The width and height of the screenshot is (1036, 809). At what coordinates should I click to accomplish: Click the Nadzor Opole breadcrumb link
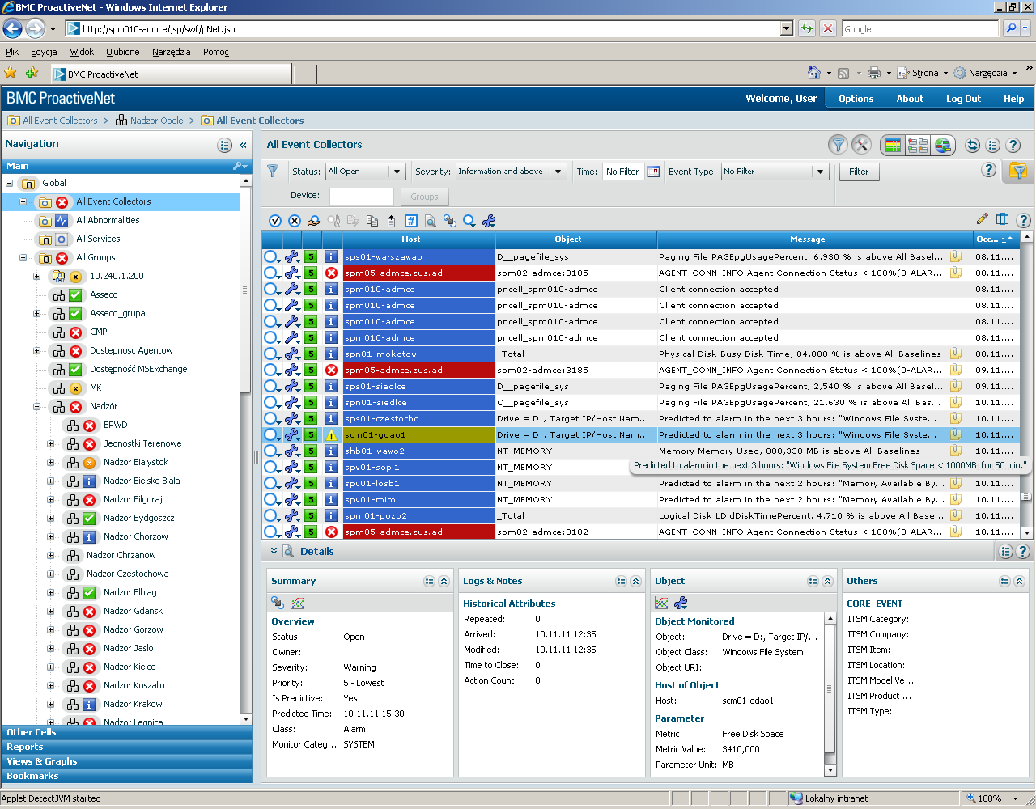pos(157,121)
